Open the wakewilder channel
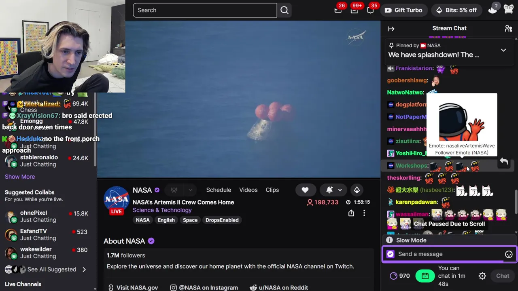The image size is (518, 291). [48, 253]
